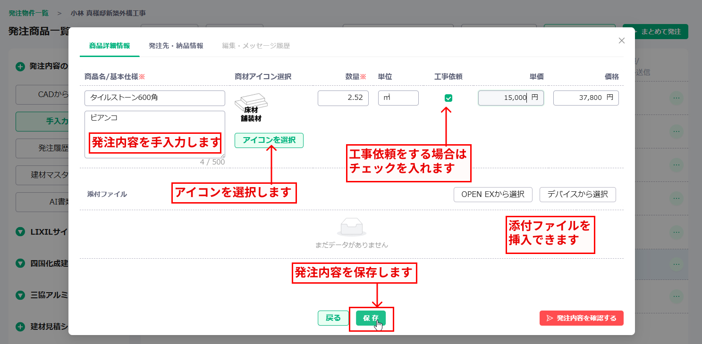The height and width of the screenshot is (344, 702).
Task: Expand 四国化成建 section in sidebar
Action: (x=20, y=263)
